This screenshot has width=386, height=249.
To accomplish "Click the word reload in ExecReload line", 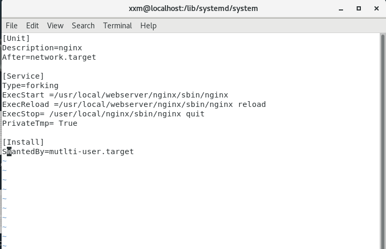I will click(252, 104).
